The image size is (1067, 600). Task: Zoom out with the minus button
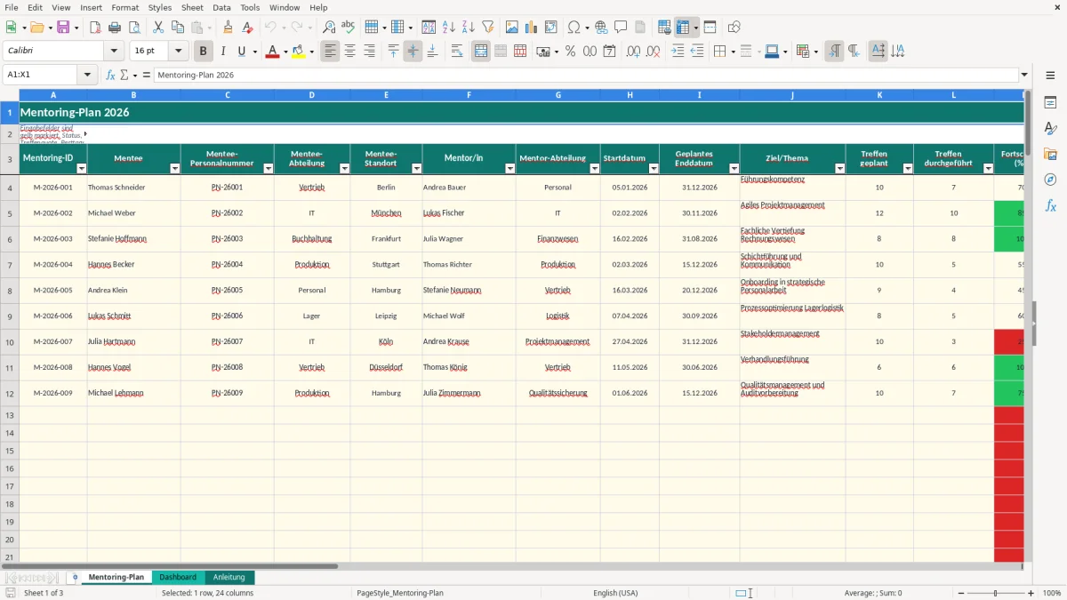959,593
